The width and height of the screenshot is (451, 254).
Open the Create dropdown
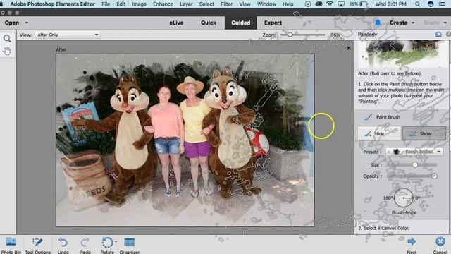click(402, 23)
